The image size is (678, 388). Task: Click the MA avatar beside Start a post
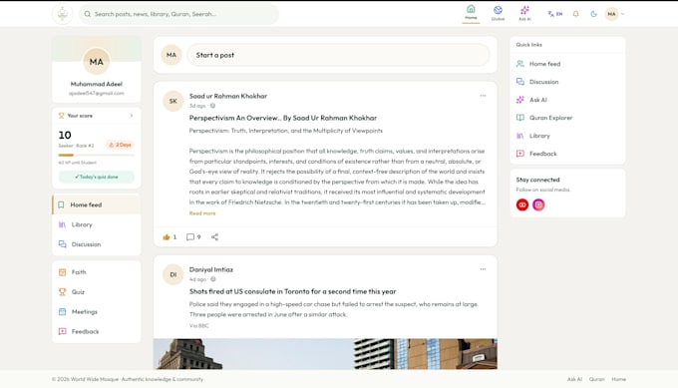point(171,55)
